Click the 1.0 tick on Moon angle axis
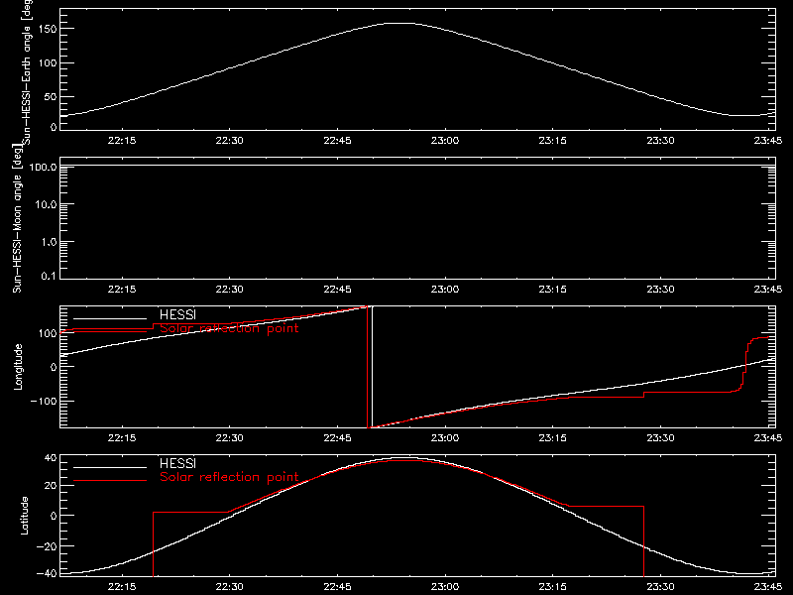This screenshot has height=595, width=793. click(x=49, y=242)
